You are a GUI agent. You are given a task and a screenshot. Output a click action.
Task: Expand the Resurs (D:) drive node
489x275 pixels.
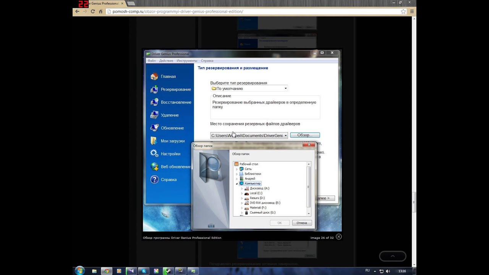pyautogui.click(x=242, y=198)
